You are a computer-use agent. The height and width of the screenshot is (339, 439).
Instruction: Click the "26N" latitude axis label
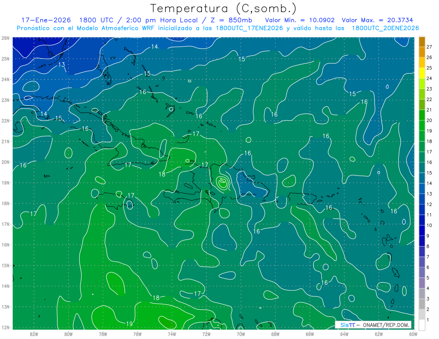pos(5,38)
